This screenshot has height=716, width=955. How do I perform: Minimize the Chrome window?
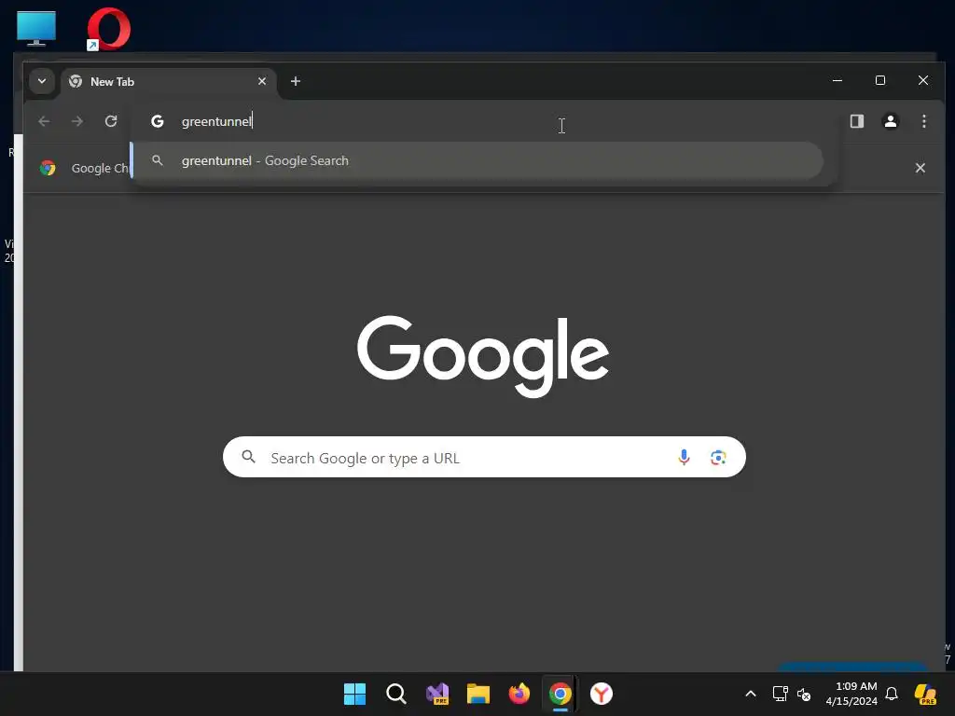click(x=837, y=80)
